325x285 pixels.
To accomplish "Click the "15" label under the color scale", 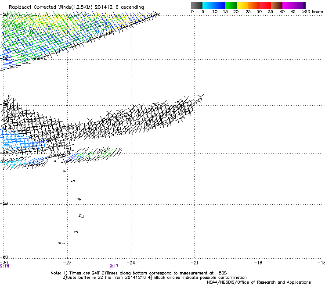I will (225, 12).
